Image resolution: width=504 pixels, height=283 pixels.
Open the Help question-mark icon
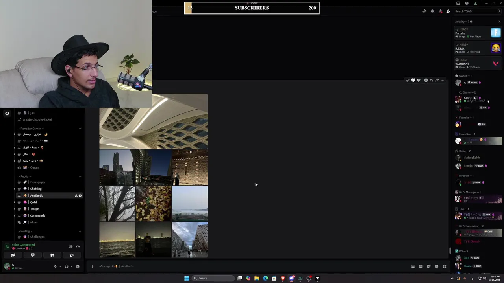pos(467,3)
